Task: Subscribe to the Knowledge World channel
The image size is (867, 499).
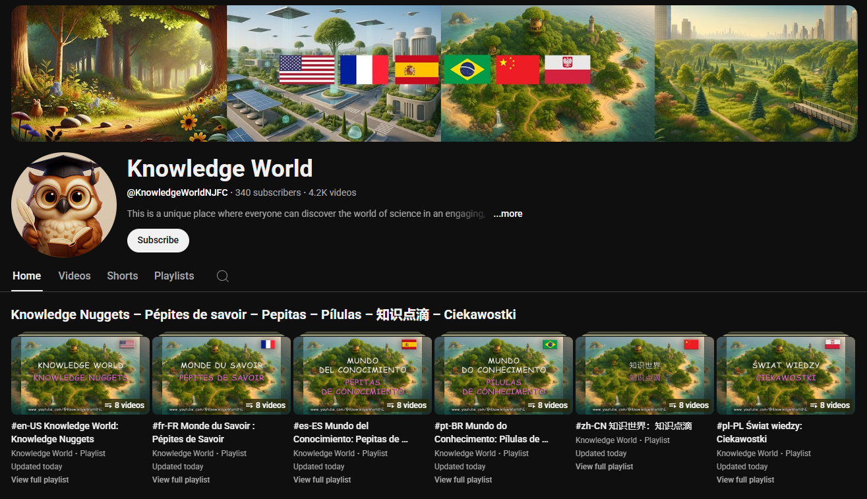Action: coord(158,241)
